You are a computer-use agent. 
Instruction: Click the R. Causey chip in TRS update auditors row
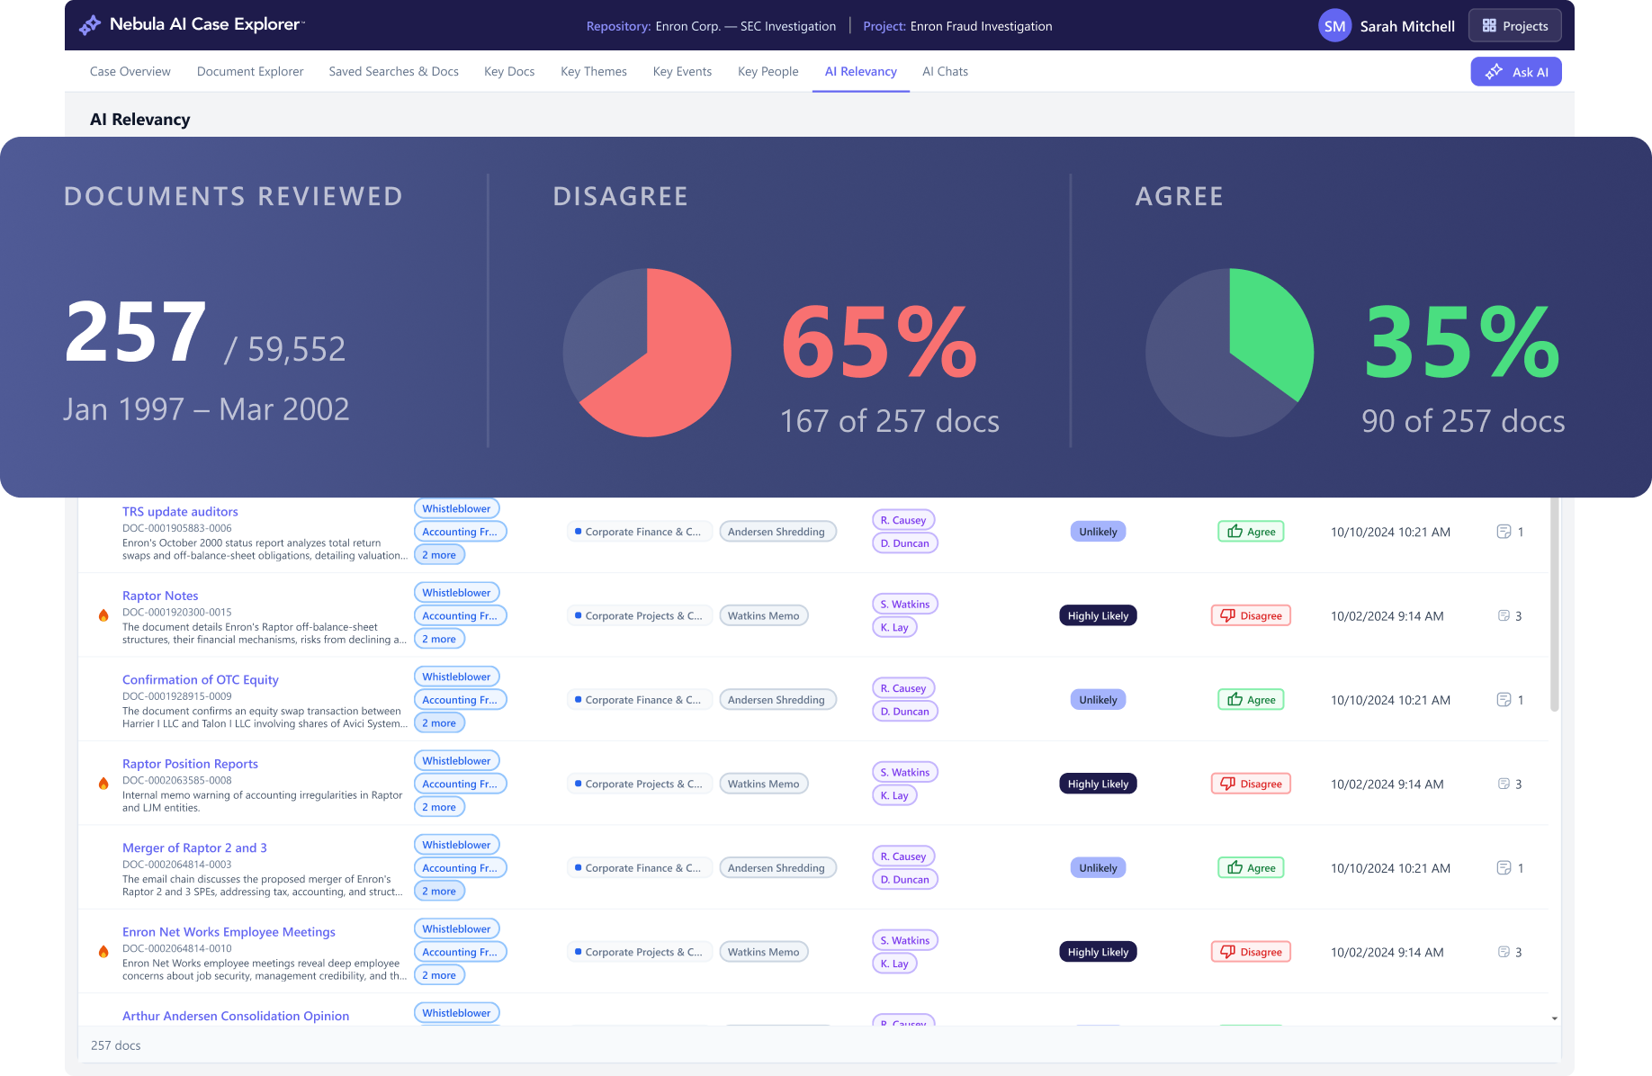point(903,520)
